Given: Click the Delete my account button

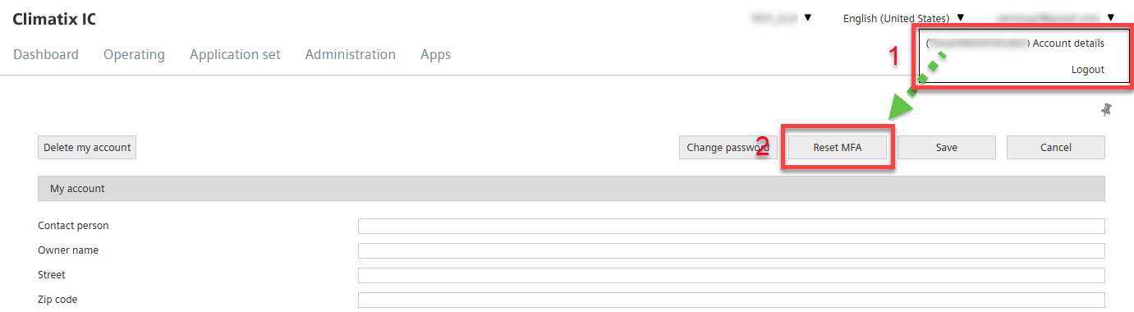Looking at the screenshot, I should [87, 148].
